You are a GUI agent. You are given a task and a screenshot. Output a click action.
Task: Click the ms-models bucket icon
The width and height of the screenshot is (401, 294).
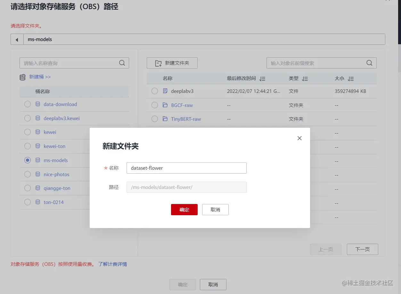38,160
